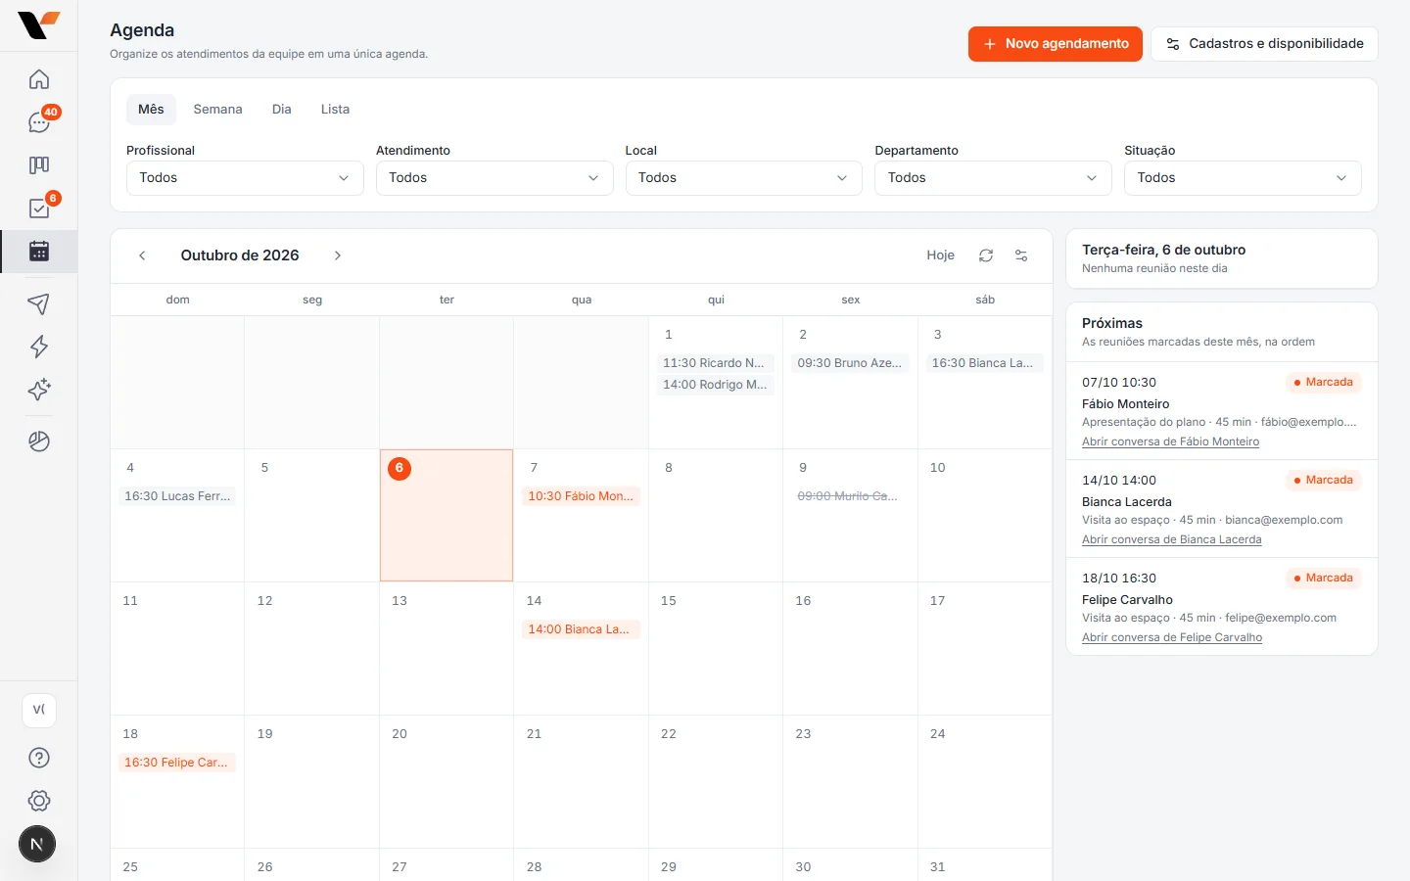The height and width of the screenshot is (881, 1410).
Task: Open Abrir conversa de Bianca Lacerda link
Action: coord(1171,539)
